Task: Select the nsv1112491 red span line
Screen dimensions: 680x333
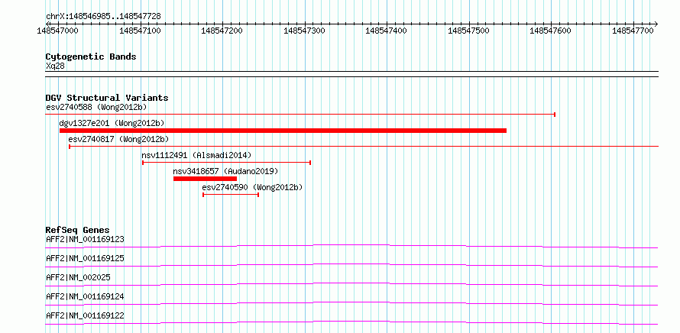Action: point(227,163)
